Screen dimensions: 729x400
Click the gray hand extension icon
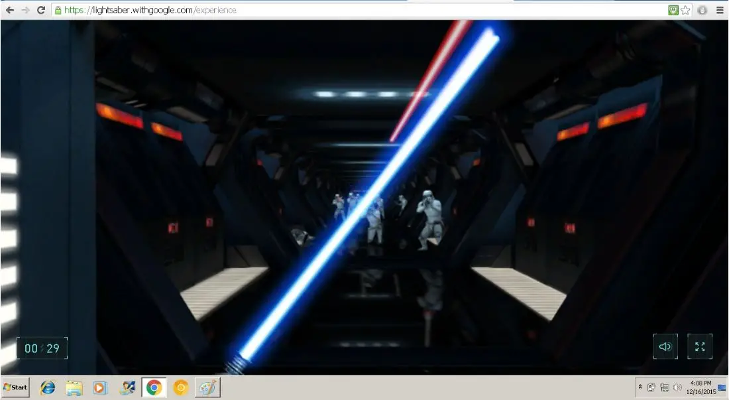(702, 10)
